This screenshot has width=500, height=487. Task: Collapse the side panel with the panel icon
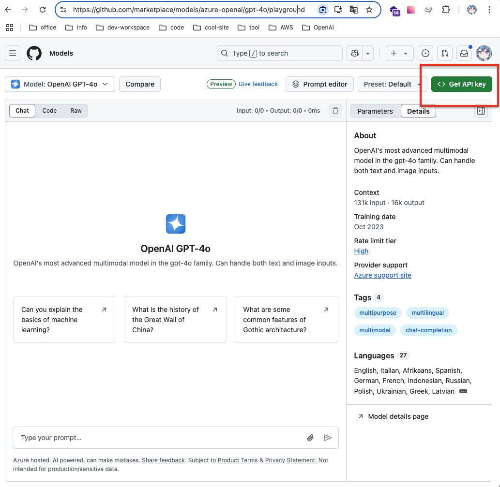pyautogui.click(x=481, y=111)
